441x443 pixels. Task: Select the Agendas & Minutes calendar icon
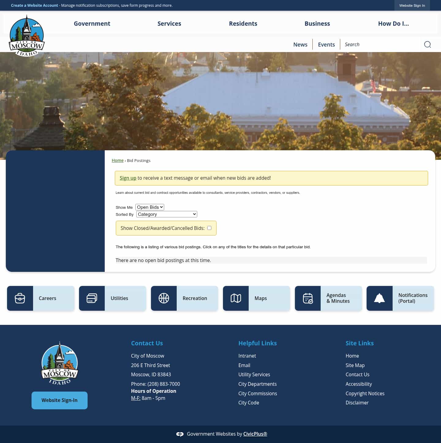coord(308,298)
